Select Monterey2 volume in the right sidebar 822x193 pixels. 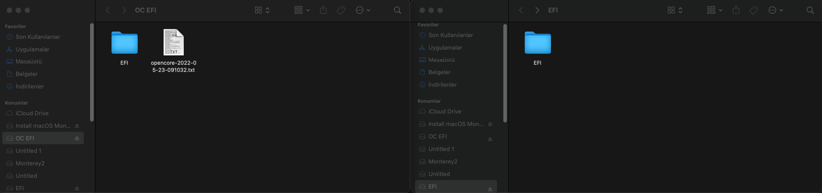(442, 161)
